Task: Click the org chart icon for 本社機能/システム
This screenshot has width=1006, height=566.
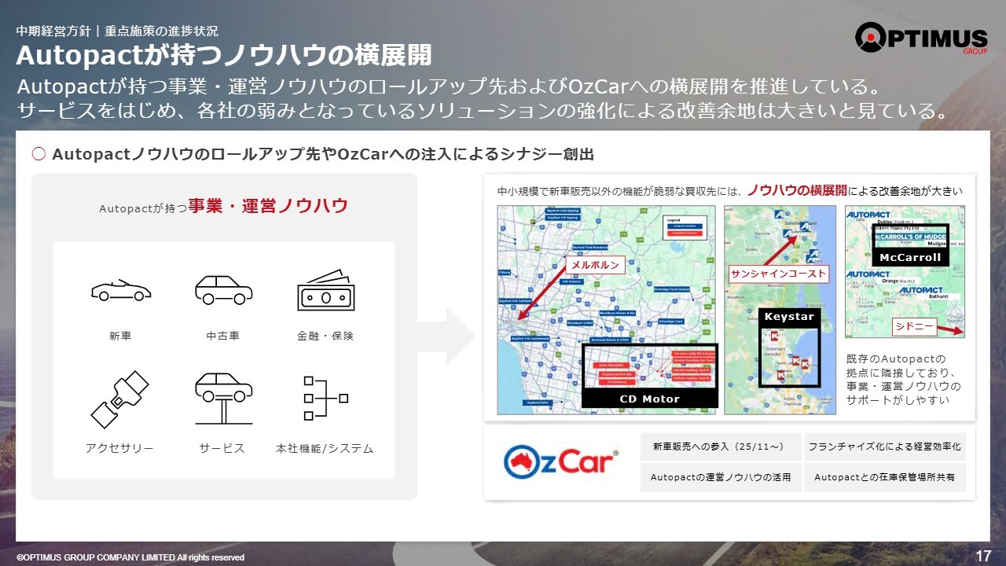Action: pos(325,399)
